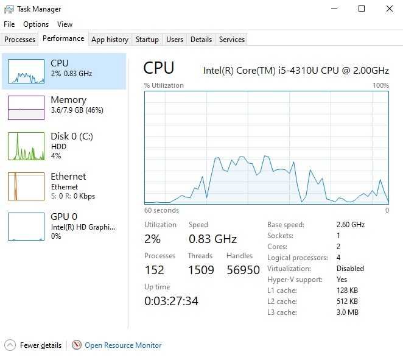Open the Memory usage graph icon
The image size is (403, 360).
tap(26, 108)
